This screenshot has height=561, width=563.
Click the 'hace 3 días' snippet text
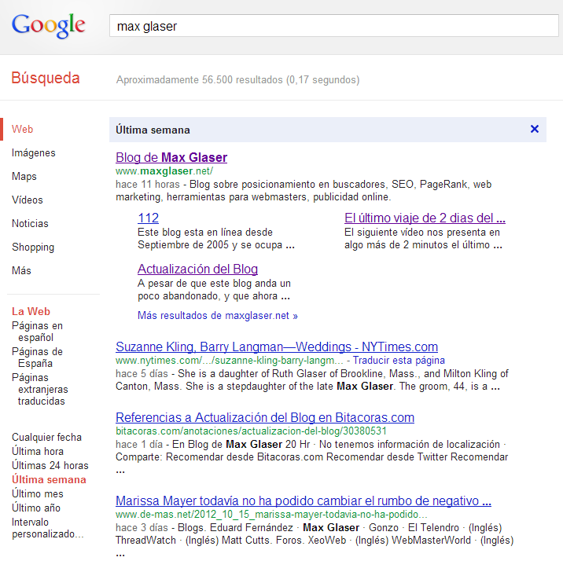(142, 528)
